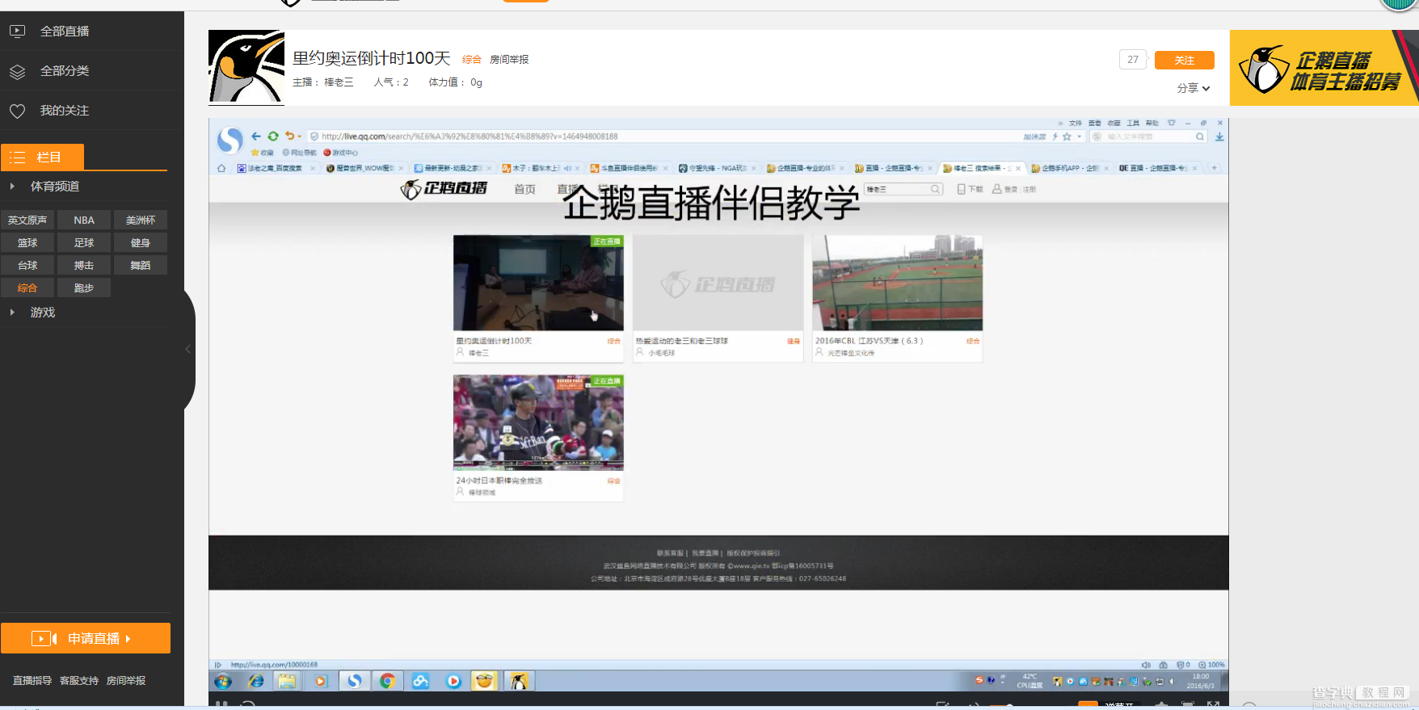Select the 舞蹈 category
Screen dimensions: 1419x710
click(141, 266)
